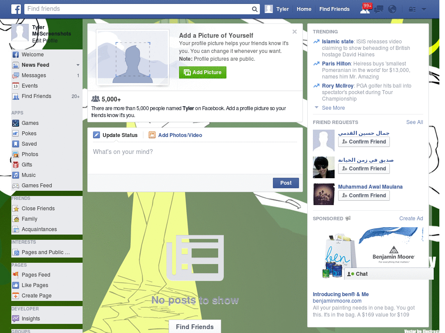Expand News Feed sort options arrow

(78, 65)
